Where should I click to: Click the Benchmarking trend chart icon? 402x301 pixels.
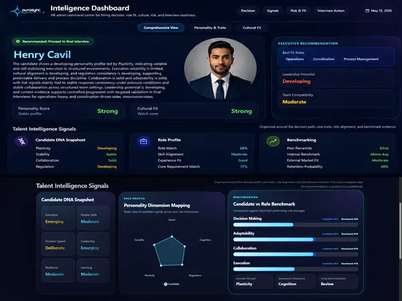coord(273,141)
